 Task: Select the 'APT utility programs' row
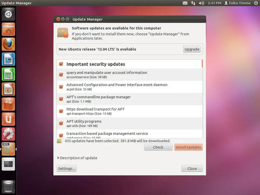(x=129, y=123)
